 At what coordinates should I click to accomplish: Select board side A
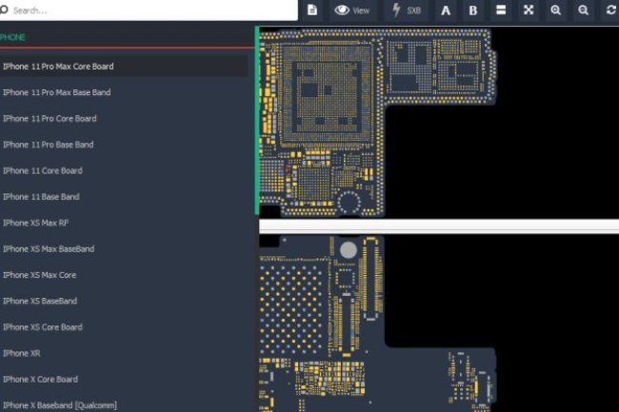pyautogui.click(x=446, y=10)
